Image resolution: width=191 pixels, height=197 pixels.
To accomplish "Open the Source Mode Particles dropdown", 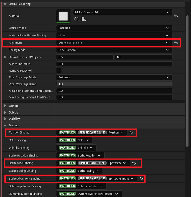I will [x=114, y=28].
